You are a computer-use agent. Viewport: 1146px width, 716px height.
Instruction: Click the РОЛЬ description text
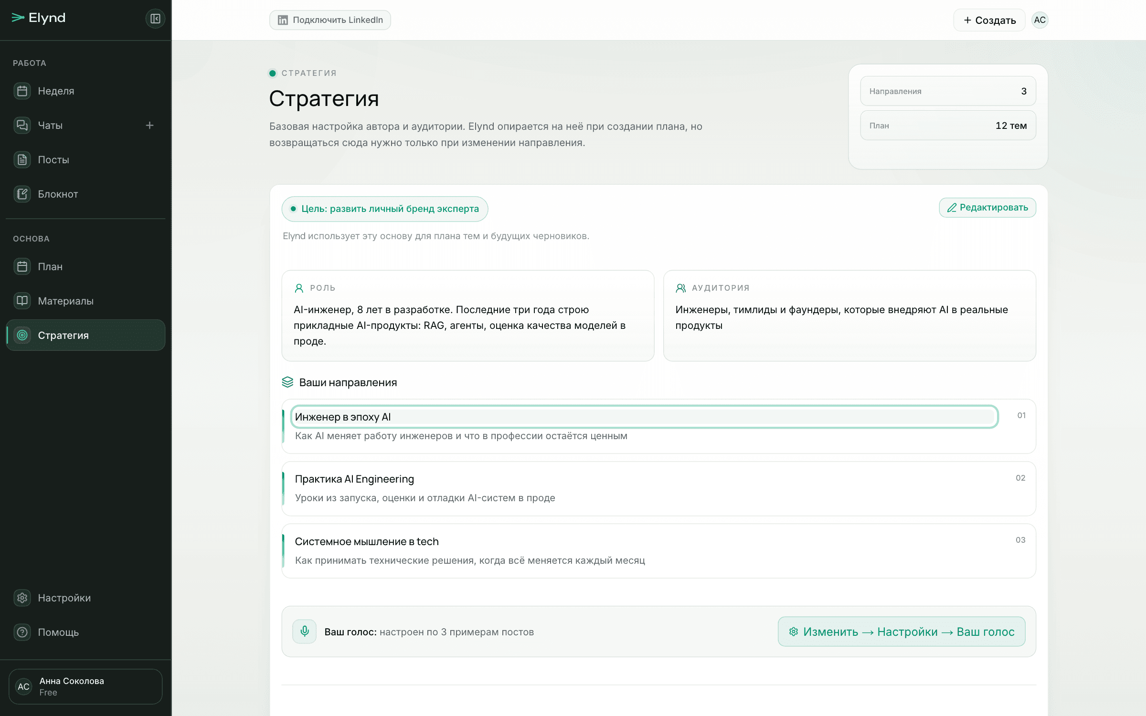[x=459, y=326]
